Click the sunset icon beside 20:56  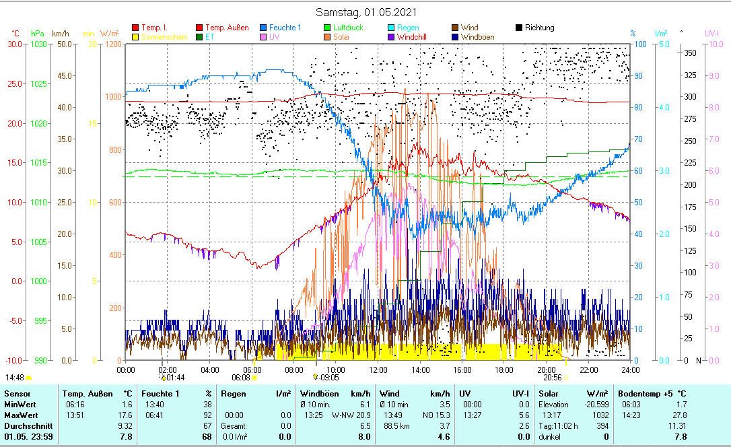click(x=566, y=378)
